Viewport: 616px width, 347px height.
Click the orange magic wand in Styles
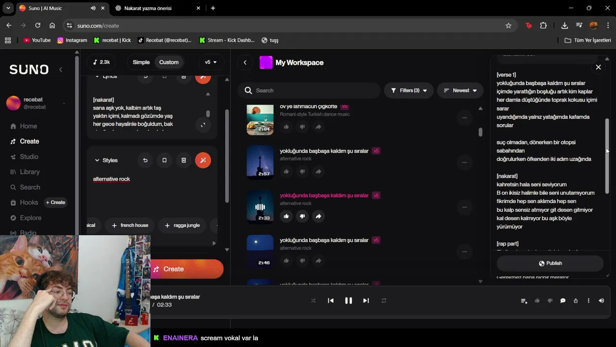click(203, 160)
